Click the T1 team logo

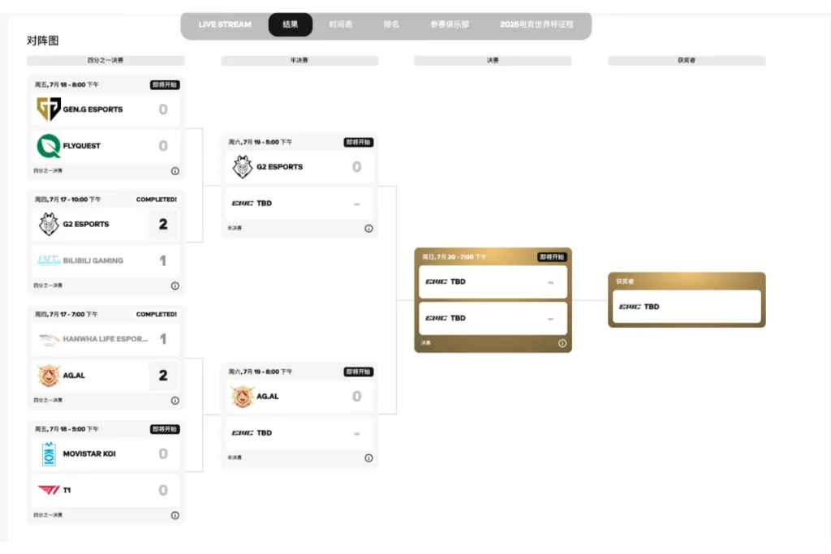[49, 490]
